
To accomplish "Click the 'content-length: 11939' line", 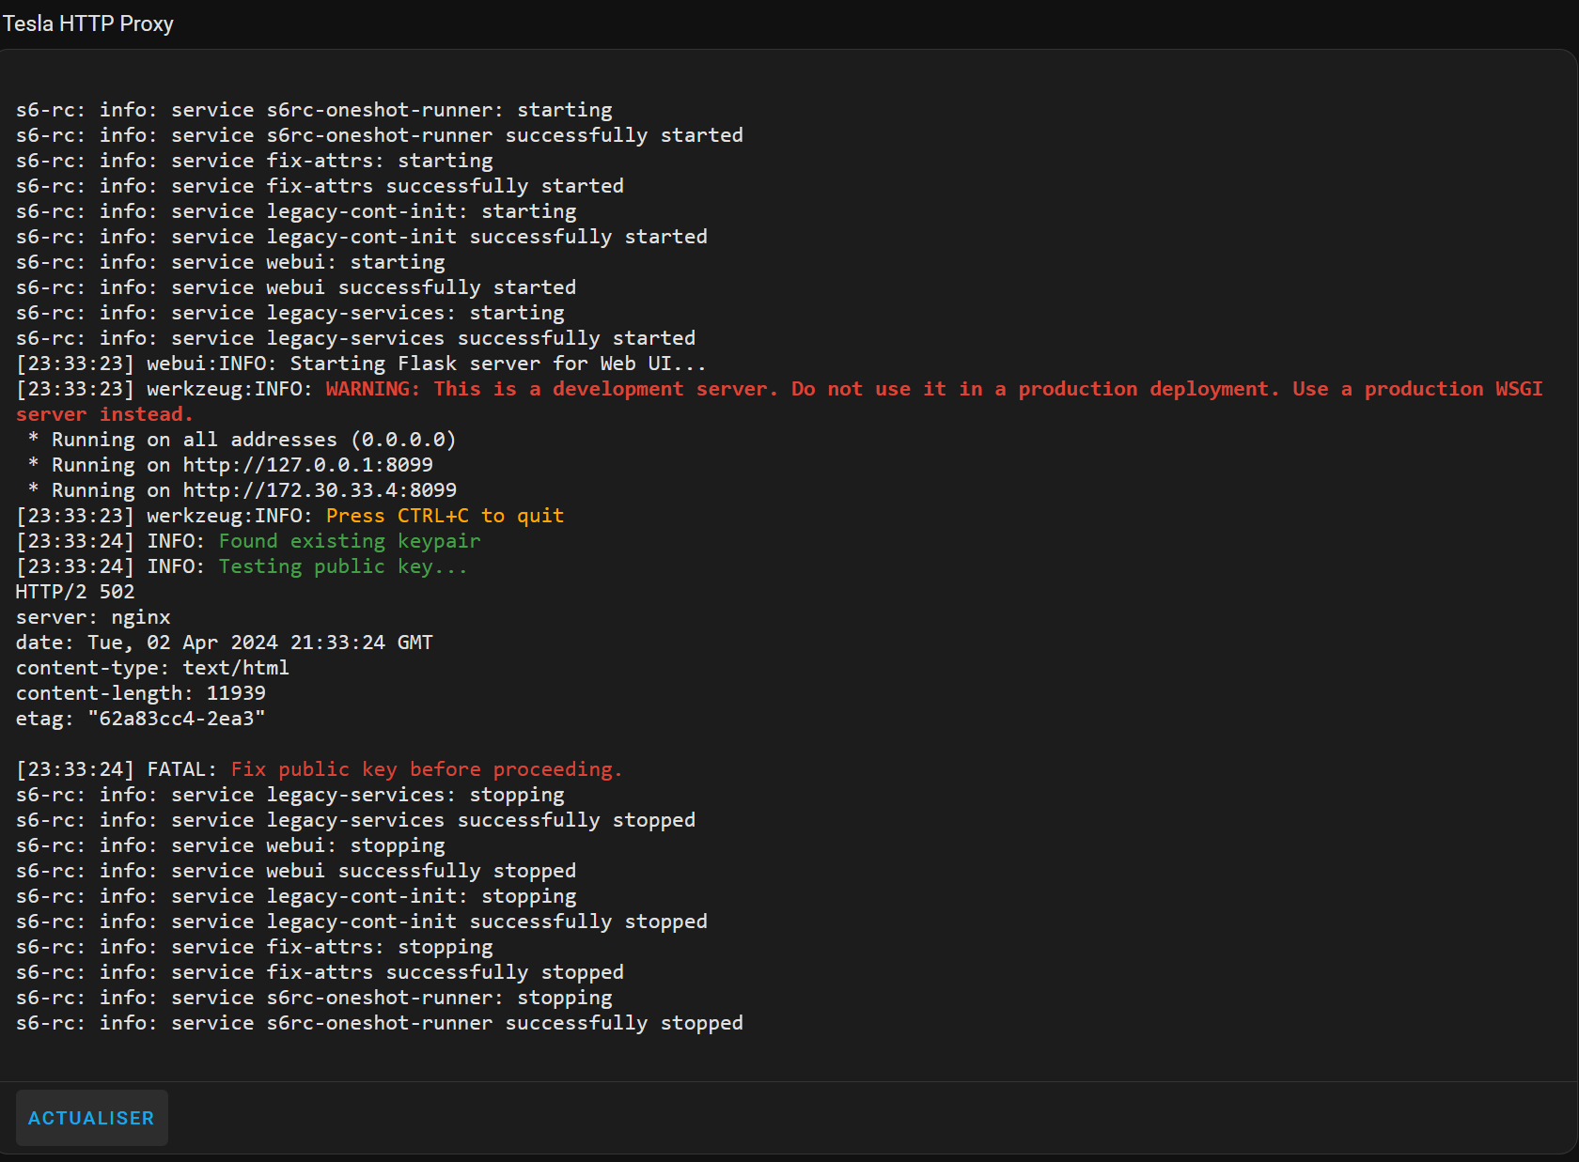I will tap(141, 693).
